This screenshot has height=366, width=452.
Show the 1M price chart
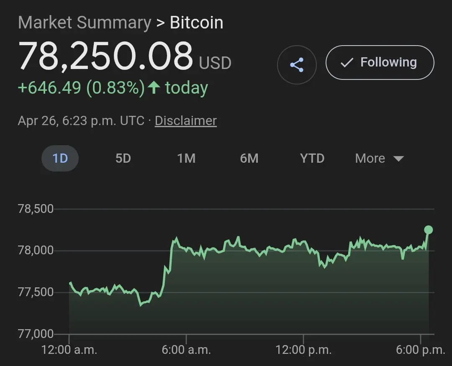click(186, 159)
